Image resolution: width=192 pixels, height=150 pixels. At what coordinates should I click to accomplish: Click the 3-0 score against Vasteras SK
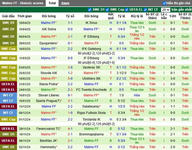point(70,67)
